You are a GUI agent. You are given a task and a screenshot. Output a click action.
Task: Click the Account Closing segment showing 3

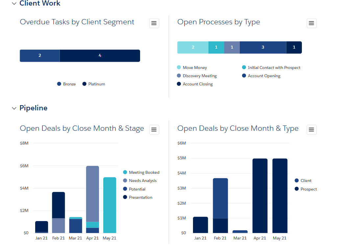click(x=263, y=47)
